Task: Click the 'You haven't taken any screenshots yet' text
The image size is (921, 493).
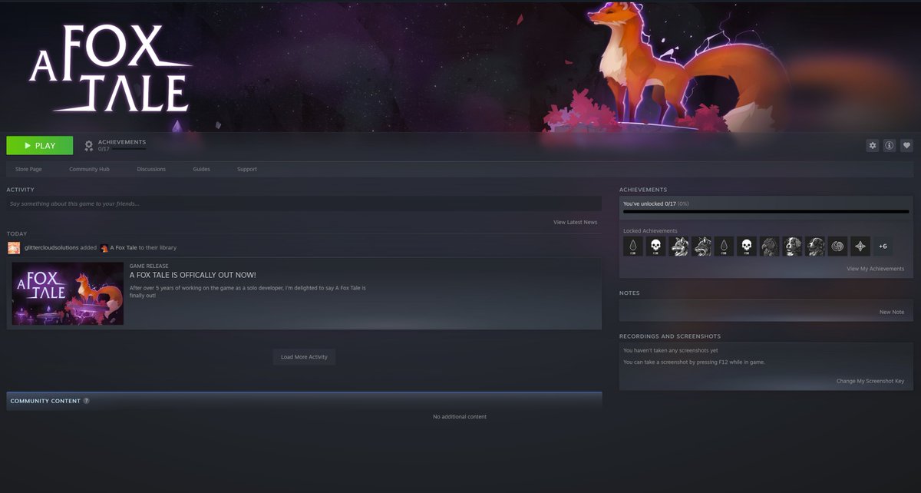Action: point(671,350)
